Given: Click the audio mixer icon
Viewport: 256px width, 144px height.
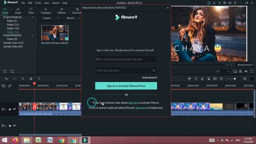Looking at the screenshot, I should (x=208, y=79).
